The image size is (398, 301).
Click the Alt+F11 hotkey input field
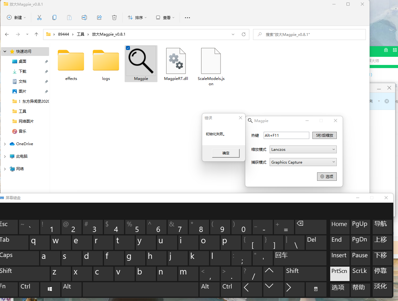[x=286, y=135]
